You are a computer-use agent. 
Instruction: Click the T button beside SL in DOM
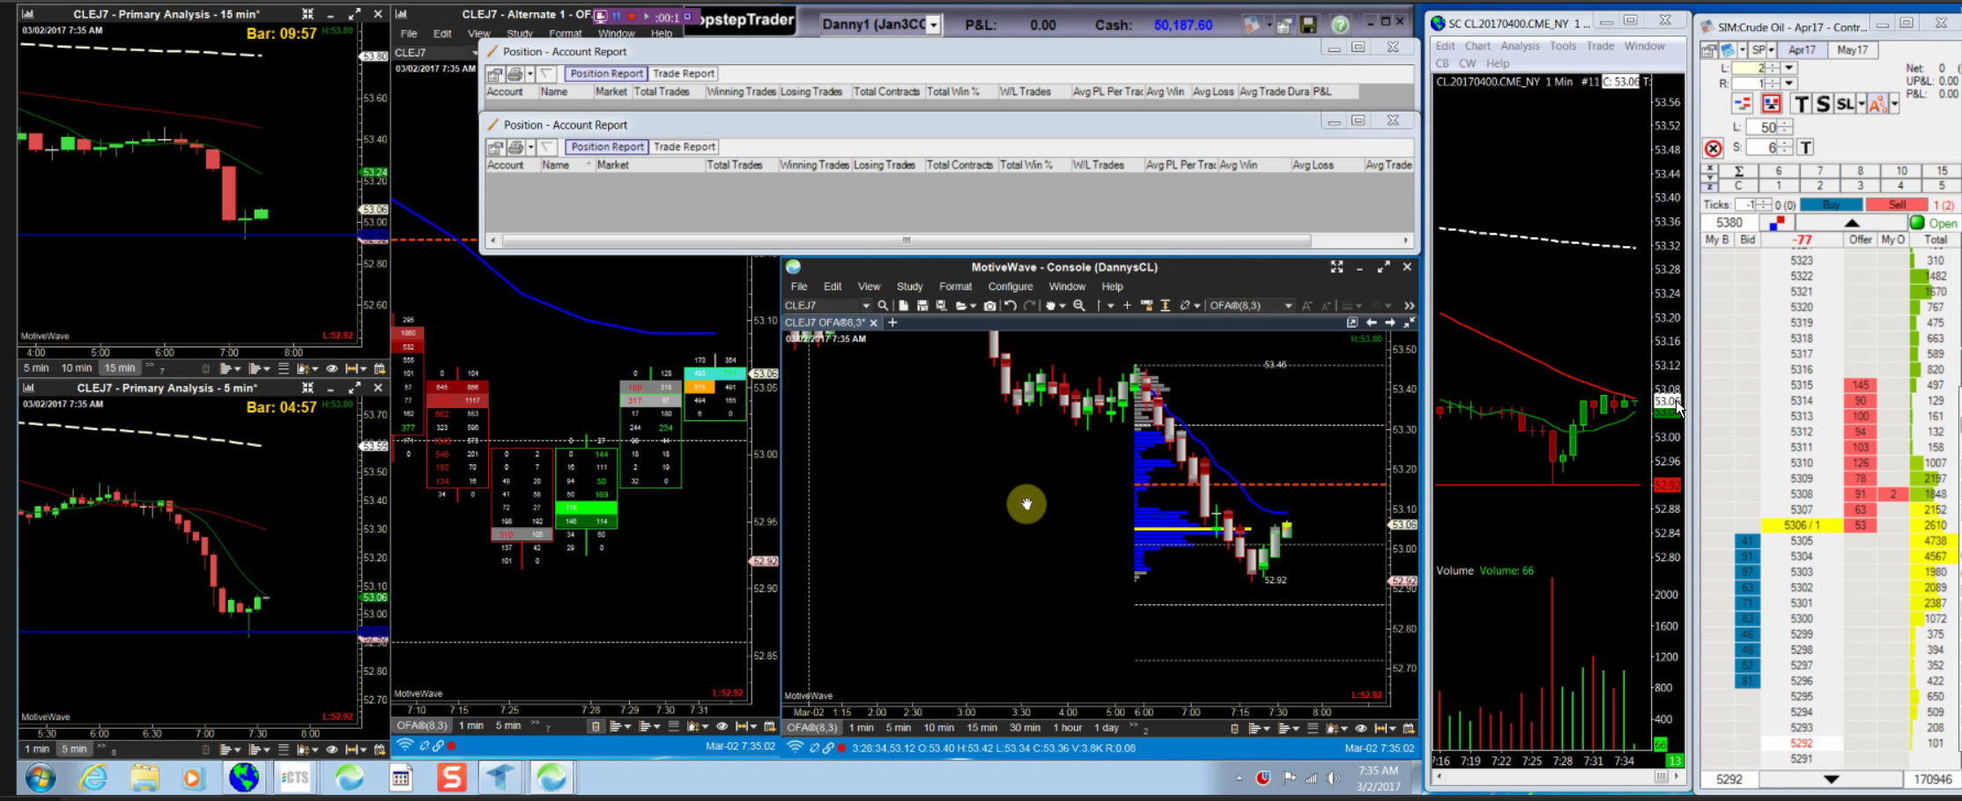[1801, 104]
